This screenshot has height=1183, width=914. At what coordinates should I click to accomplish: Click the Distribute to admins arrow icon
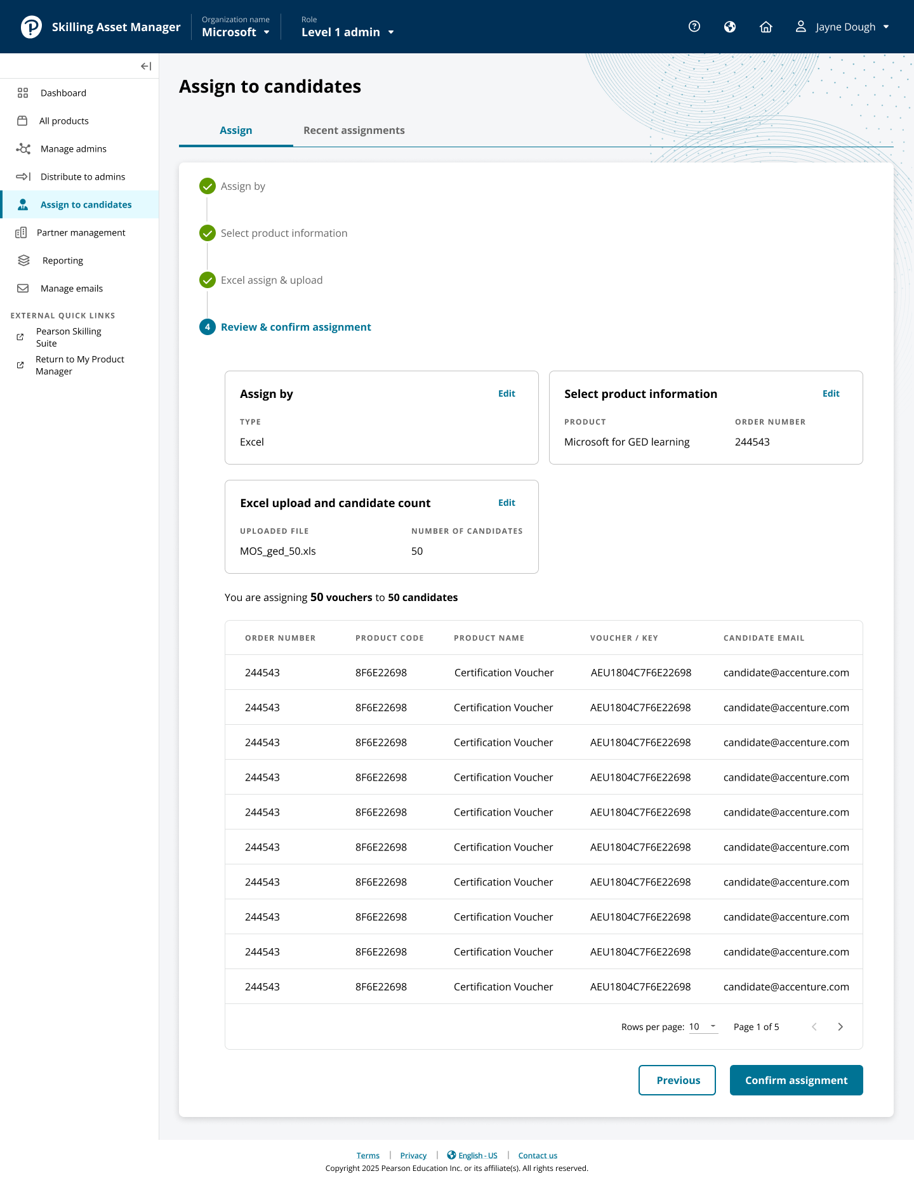(x=23, y=176)
